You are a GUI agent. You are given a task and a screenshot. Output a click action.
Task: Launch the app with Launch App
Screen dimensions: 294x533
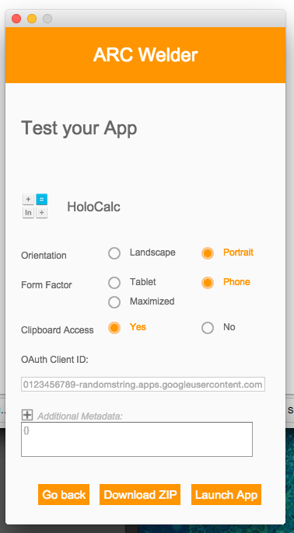pyautogui.click(x=226, y=495)
